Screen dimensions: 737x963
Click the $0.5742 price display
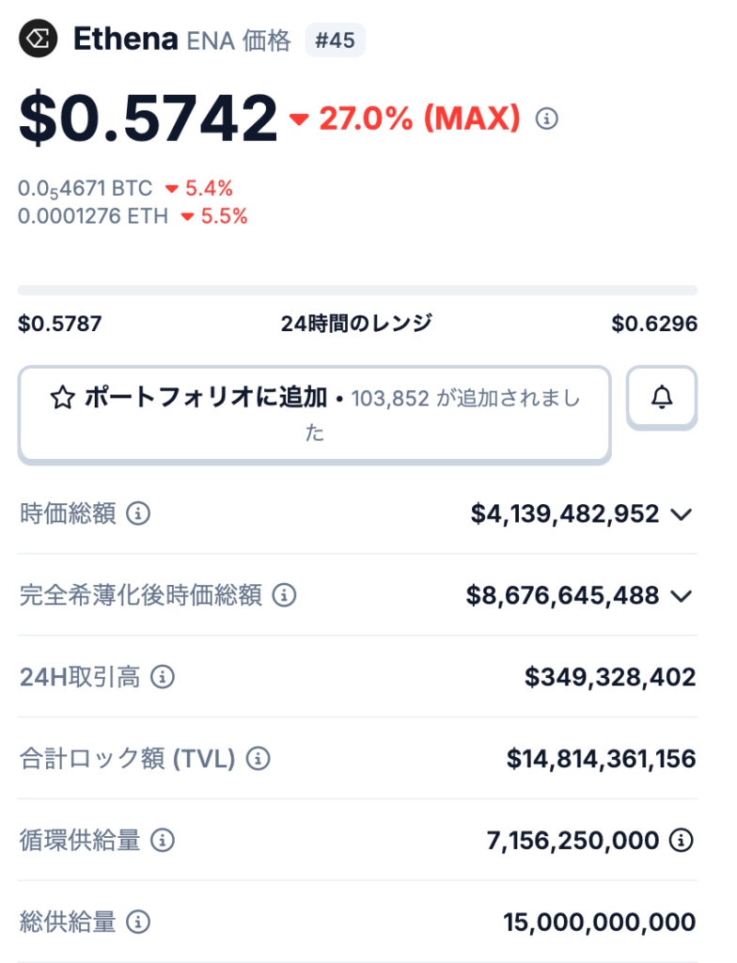pyautogui.click(x=149, y=119)
